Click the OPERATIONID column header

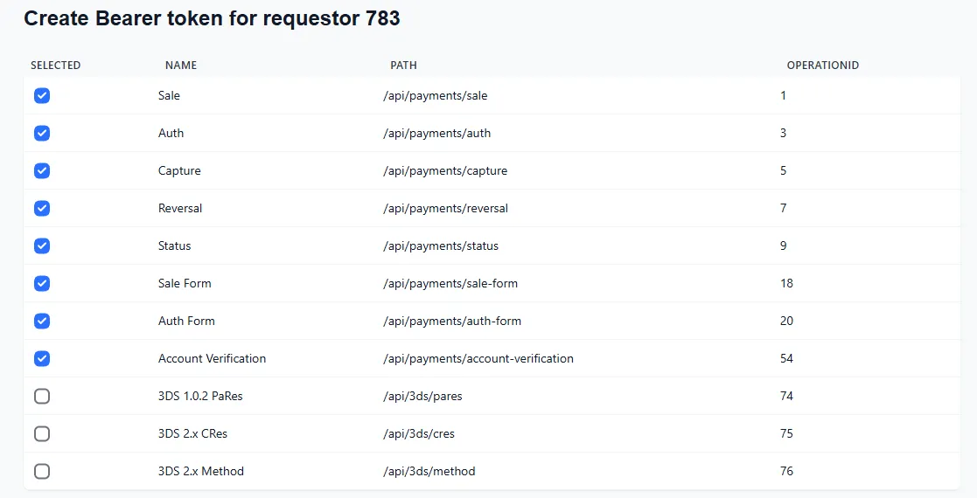[822, 66]
